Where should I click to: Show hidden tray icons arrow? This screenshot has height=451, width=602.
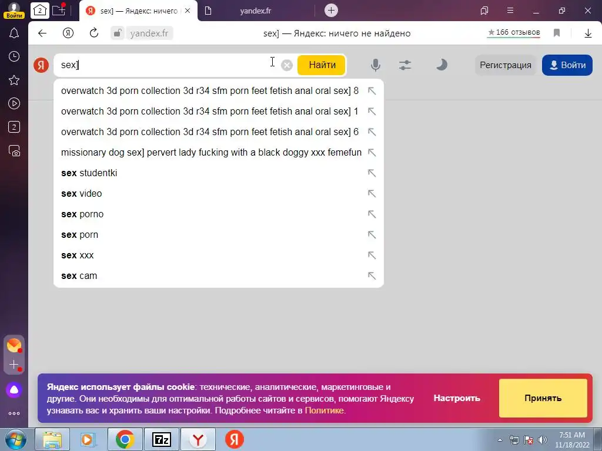pos(500,440)
